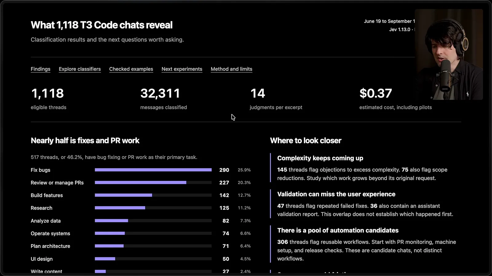Click the Research progress bar
Viewport: 492px width, 276px height.
point(153,208)
